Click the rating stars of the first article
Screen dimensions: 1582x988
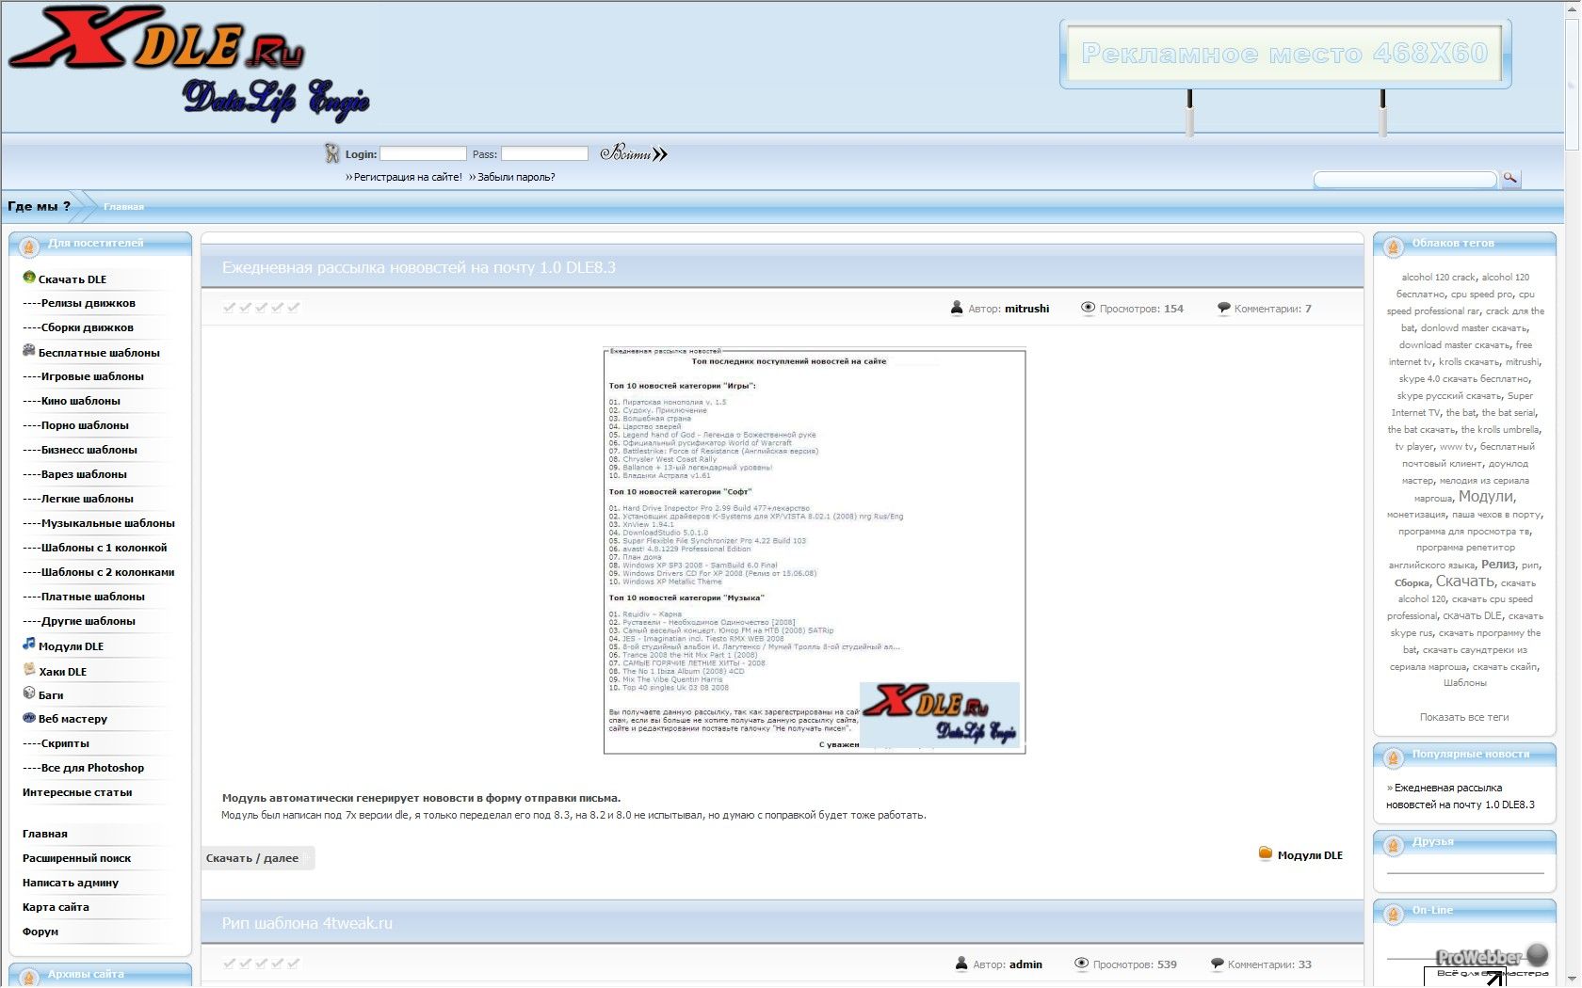(x=262, y=307)
